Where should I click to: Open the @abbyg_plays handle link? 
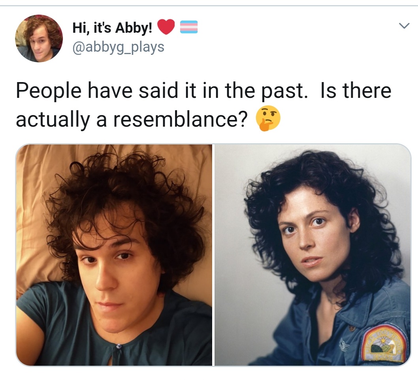[119, 47]
